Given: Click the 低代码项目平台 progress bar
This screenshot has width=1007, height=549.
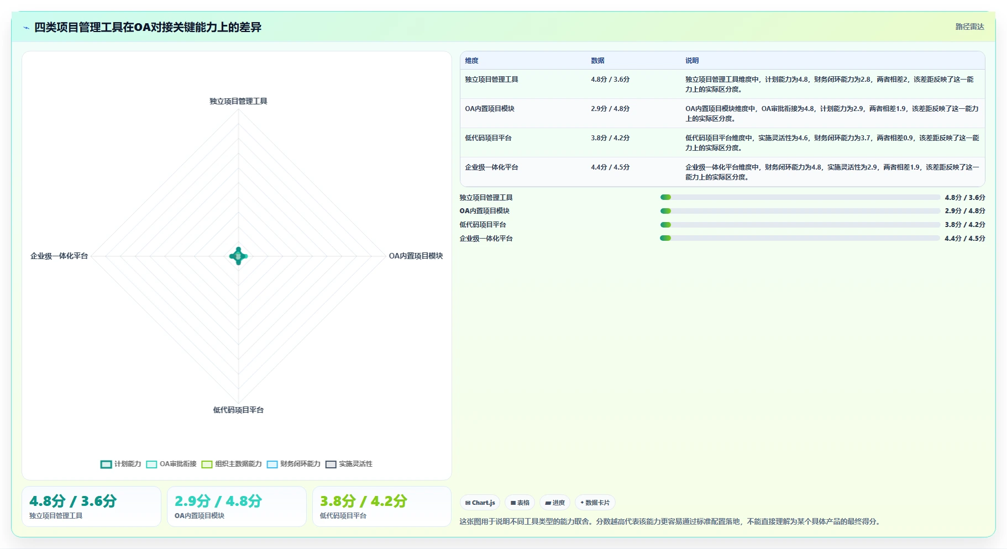Looking at the screenshot, I should [x=800, y=225].
